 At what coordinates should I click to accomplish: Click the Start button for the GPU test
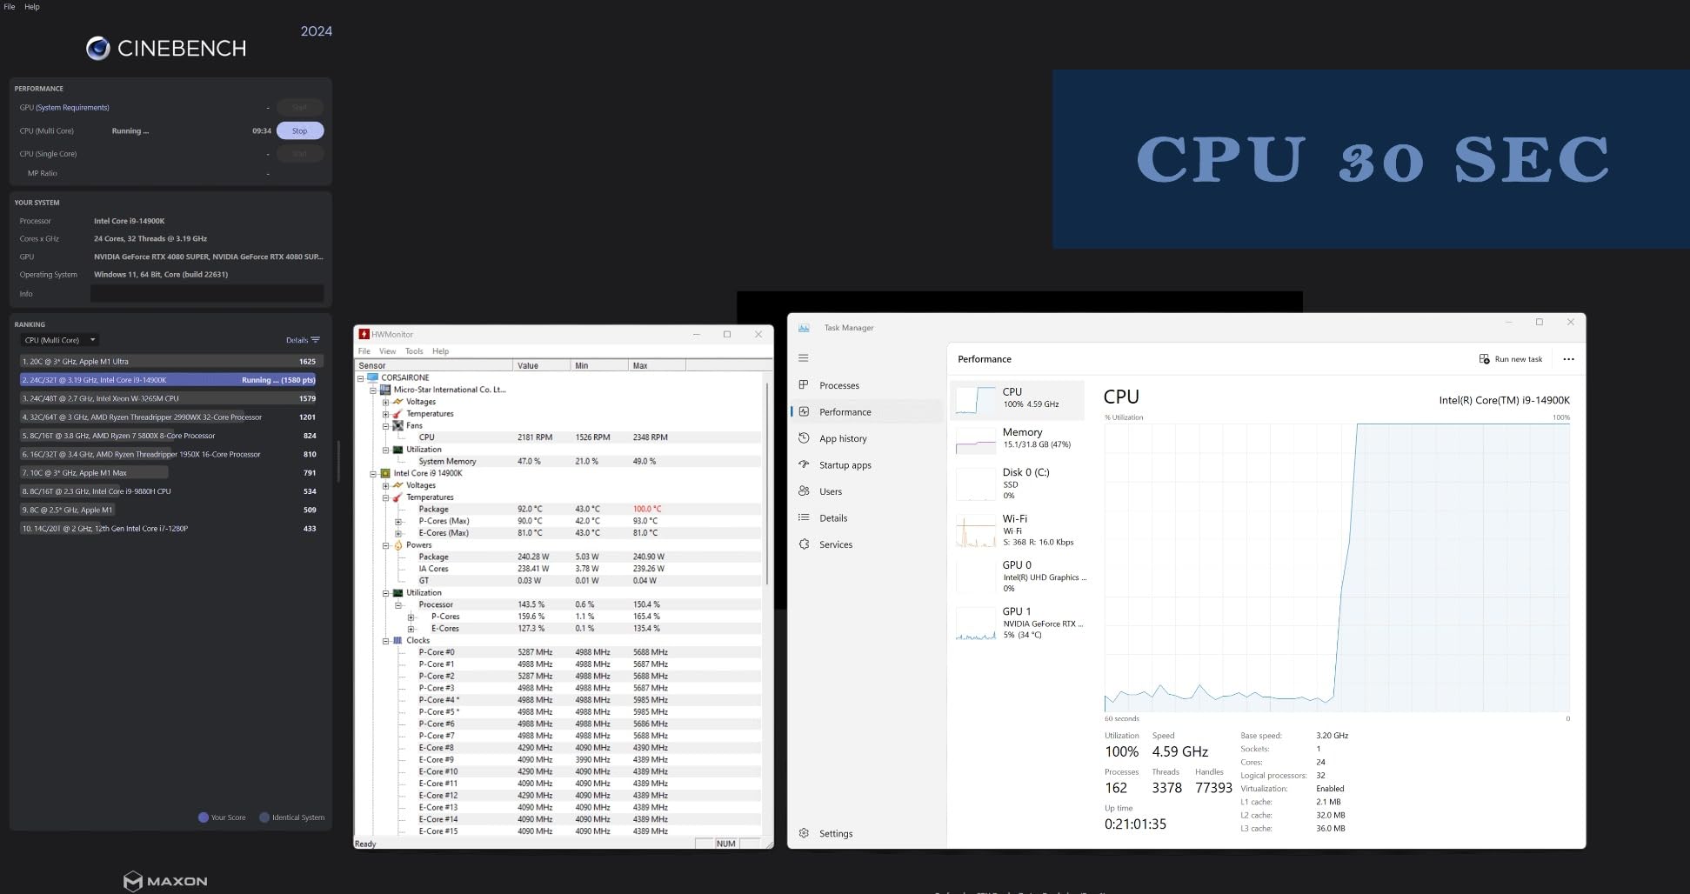click(300, 108)
